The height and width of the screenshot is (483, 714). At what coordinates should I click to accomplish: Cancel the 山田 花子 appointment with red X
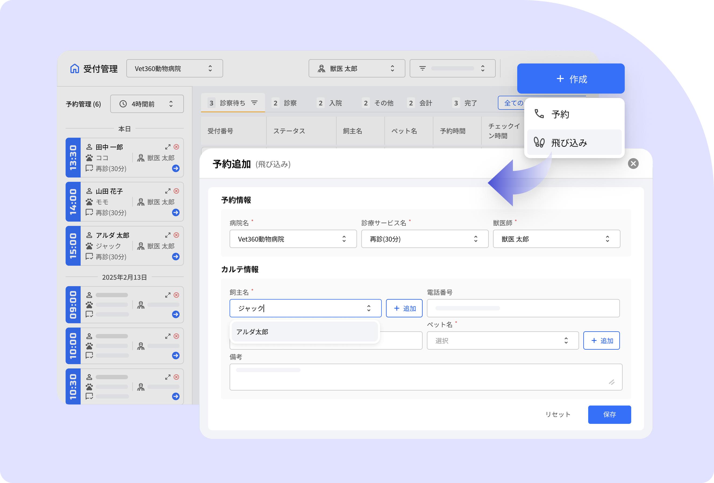click(x=176, y=191)
